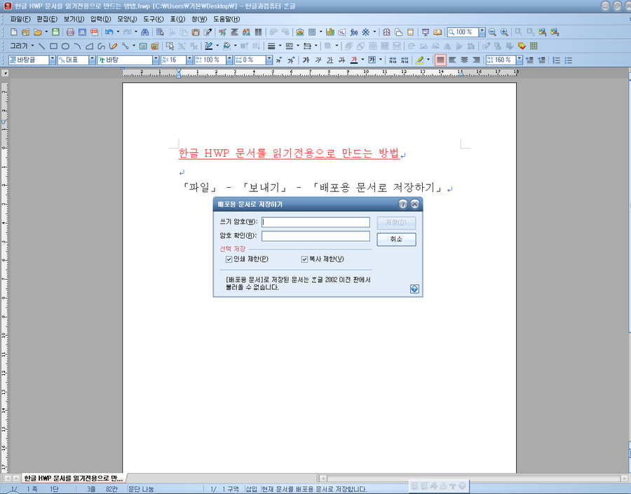Screen dimensions: 631x494
Task: Select the Rectangle drawing tool
Action: pos(53,46)
